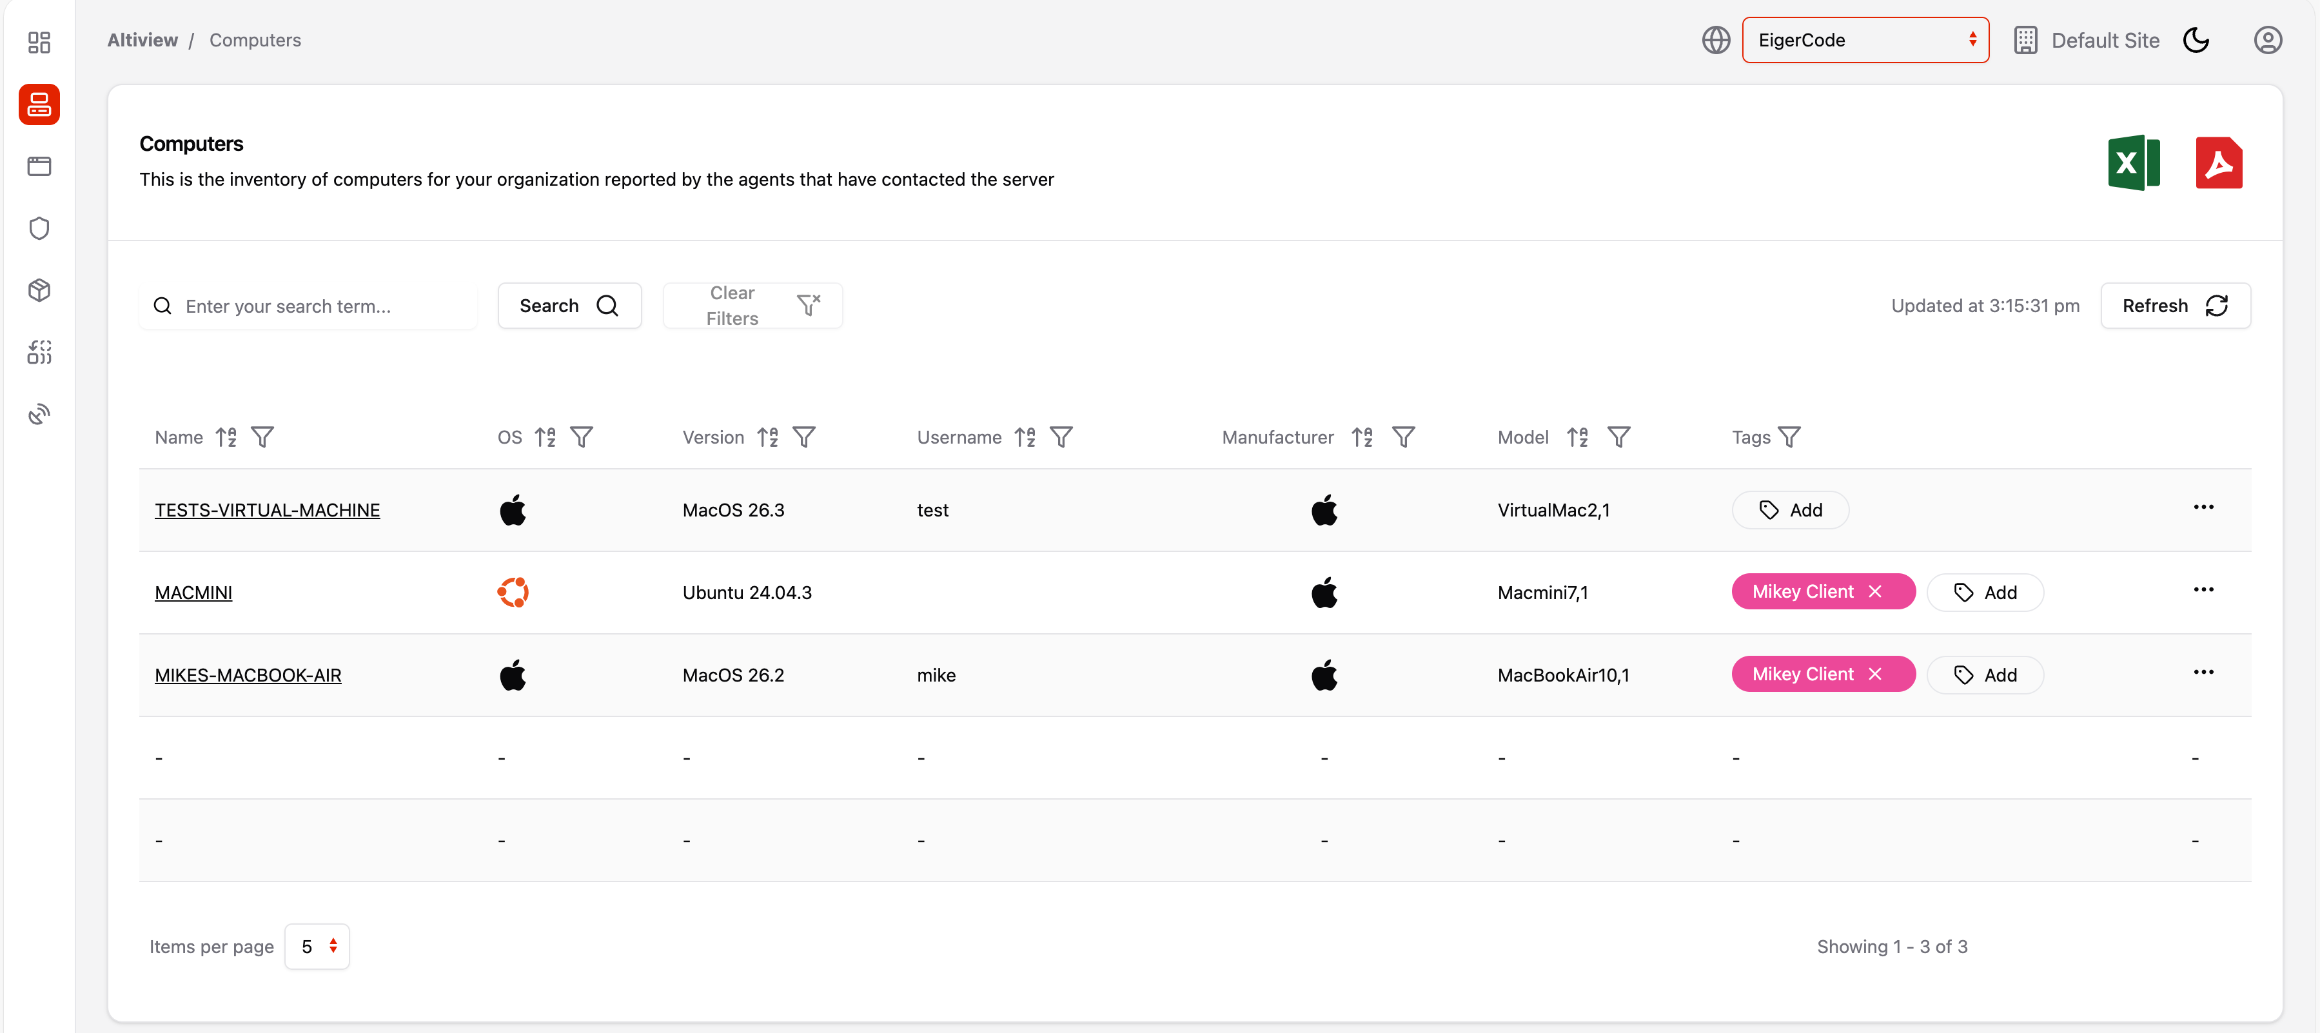2320x1033 pixels.
Task: Click globe language icon in header
Action: 1715,41
